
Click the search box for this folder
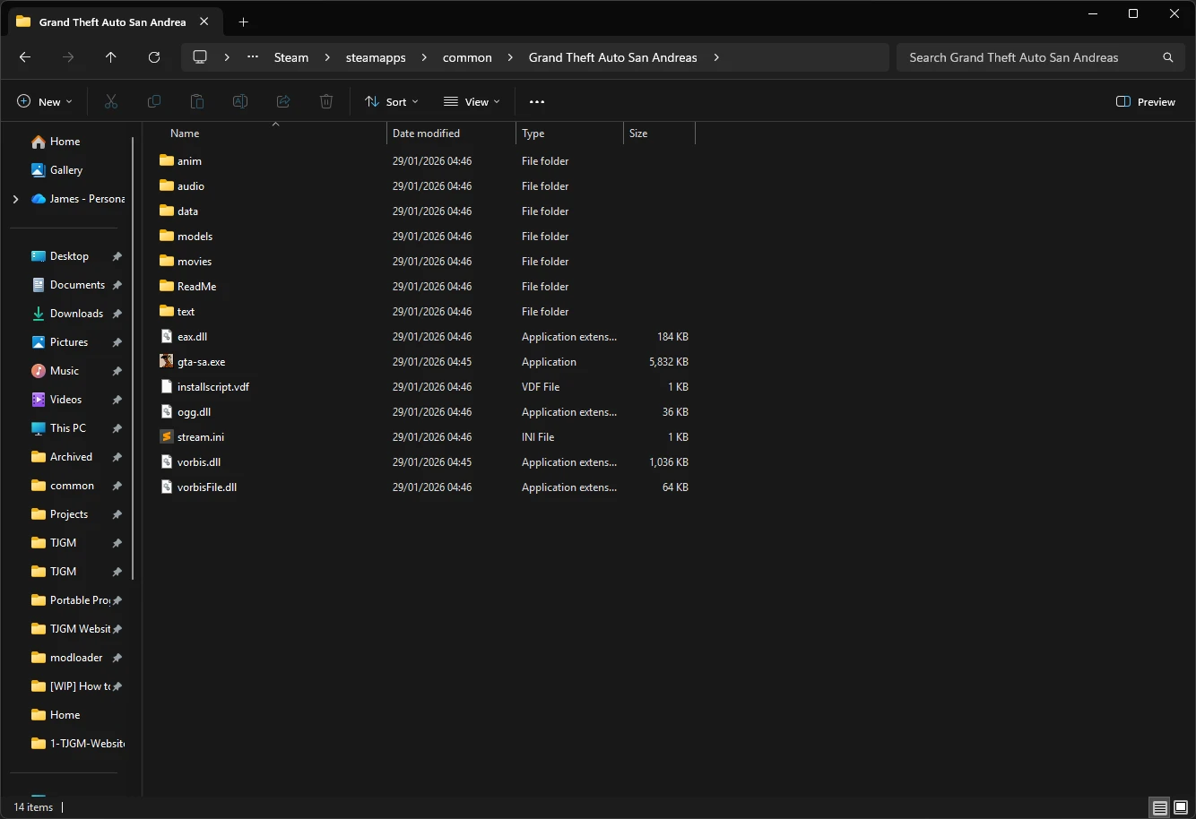(x=1040, y=56)
